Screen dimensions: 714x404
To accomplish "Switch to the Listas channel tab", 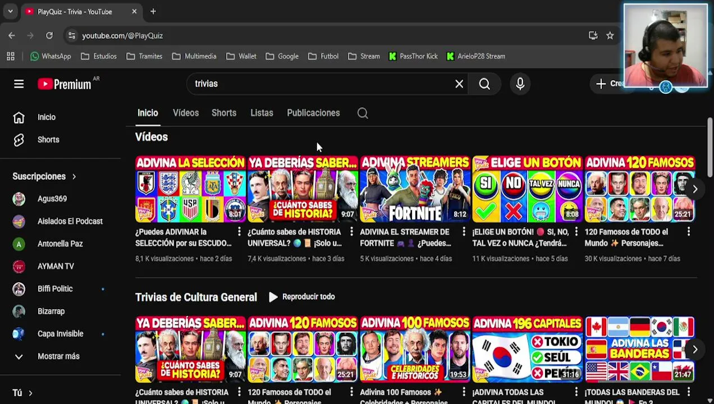I will [x=262, y=113].
